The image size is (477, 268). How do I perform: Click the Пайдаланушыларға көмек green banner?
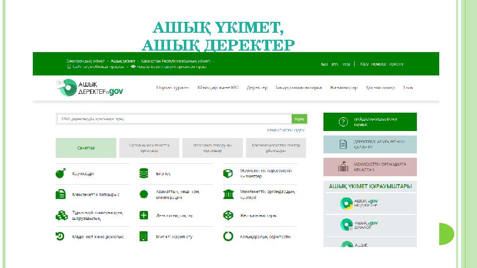point(370,122)
